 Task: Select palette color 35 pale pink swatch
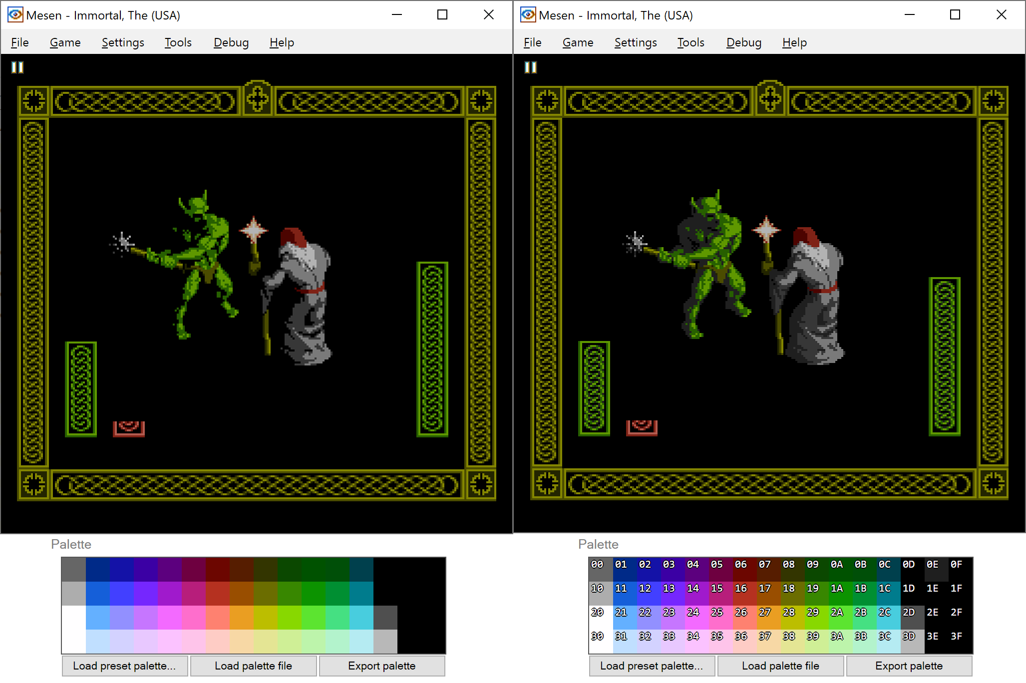(x=721, y=642)
